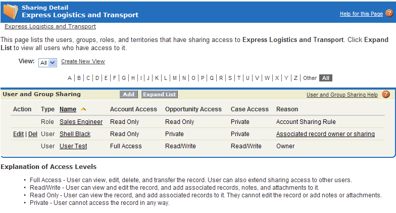Open the Express Logistics and Transport breadcrumb link
Viewport: 396px width, 213px height.
pyautogui.click(x=50, y=26)
